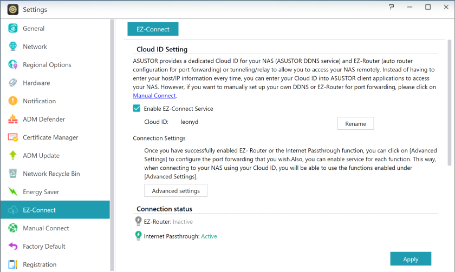The width and height of the screenshot is (455, 272).
Task: Select the ADM Defender firewall icon
Action: [x=13, y=119]
